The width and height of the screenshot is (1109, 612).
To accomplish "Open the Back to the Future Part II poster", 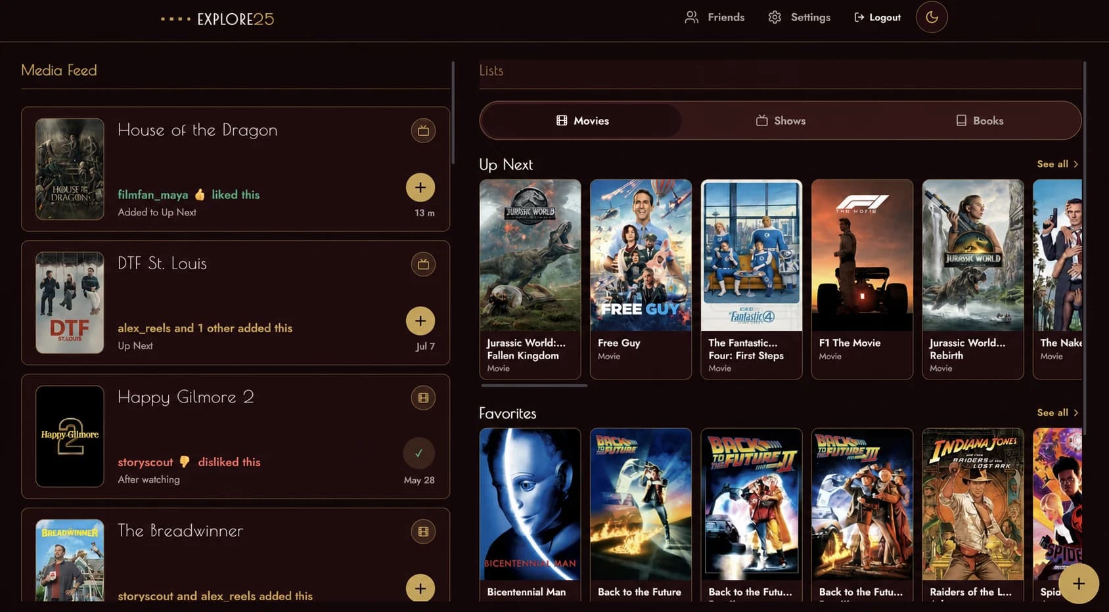I will [752, 504].
